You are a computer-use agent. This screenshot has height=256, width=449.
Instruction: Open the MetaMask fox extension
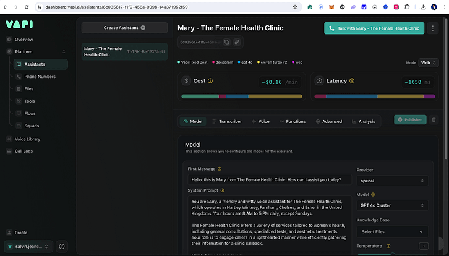pos(331,7)
